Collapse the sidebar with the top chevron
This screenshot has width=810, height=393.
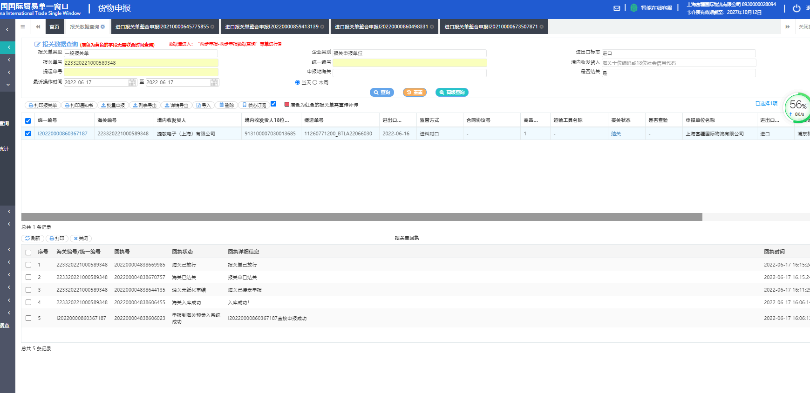tap(7, 30)
